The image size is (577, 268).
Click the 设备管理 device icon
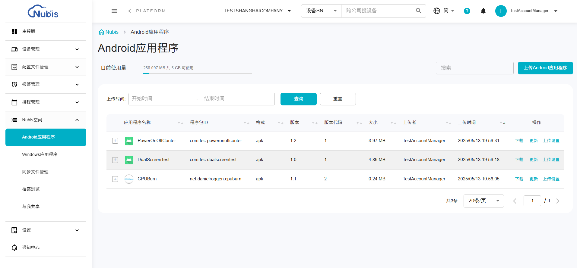click(x=14, y=49)
